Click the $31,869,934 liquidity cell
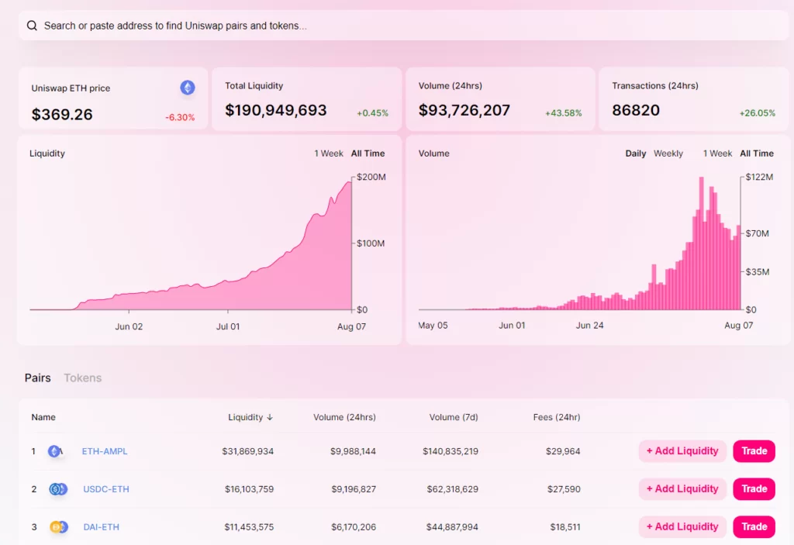794x545 pixels. [247, 451]
